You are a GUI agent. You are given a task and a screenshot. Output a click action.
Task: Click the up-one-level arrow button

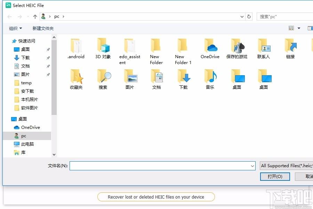click(x=35, y=17)
